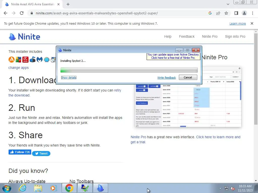This screenshot has height=193, width=258.
Task: Open the Help menu item
Action: [168, 36]
